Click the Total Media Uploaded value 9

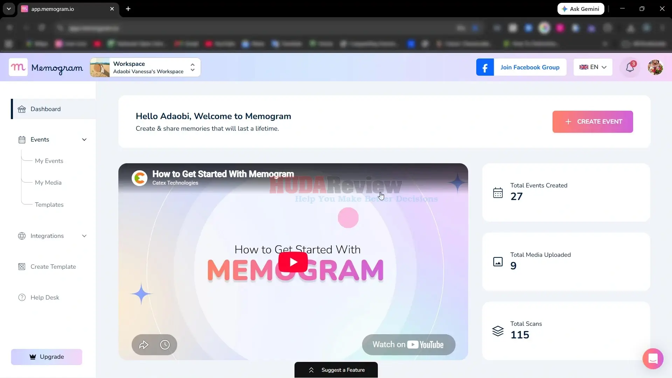tap(513, 266)
